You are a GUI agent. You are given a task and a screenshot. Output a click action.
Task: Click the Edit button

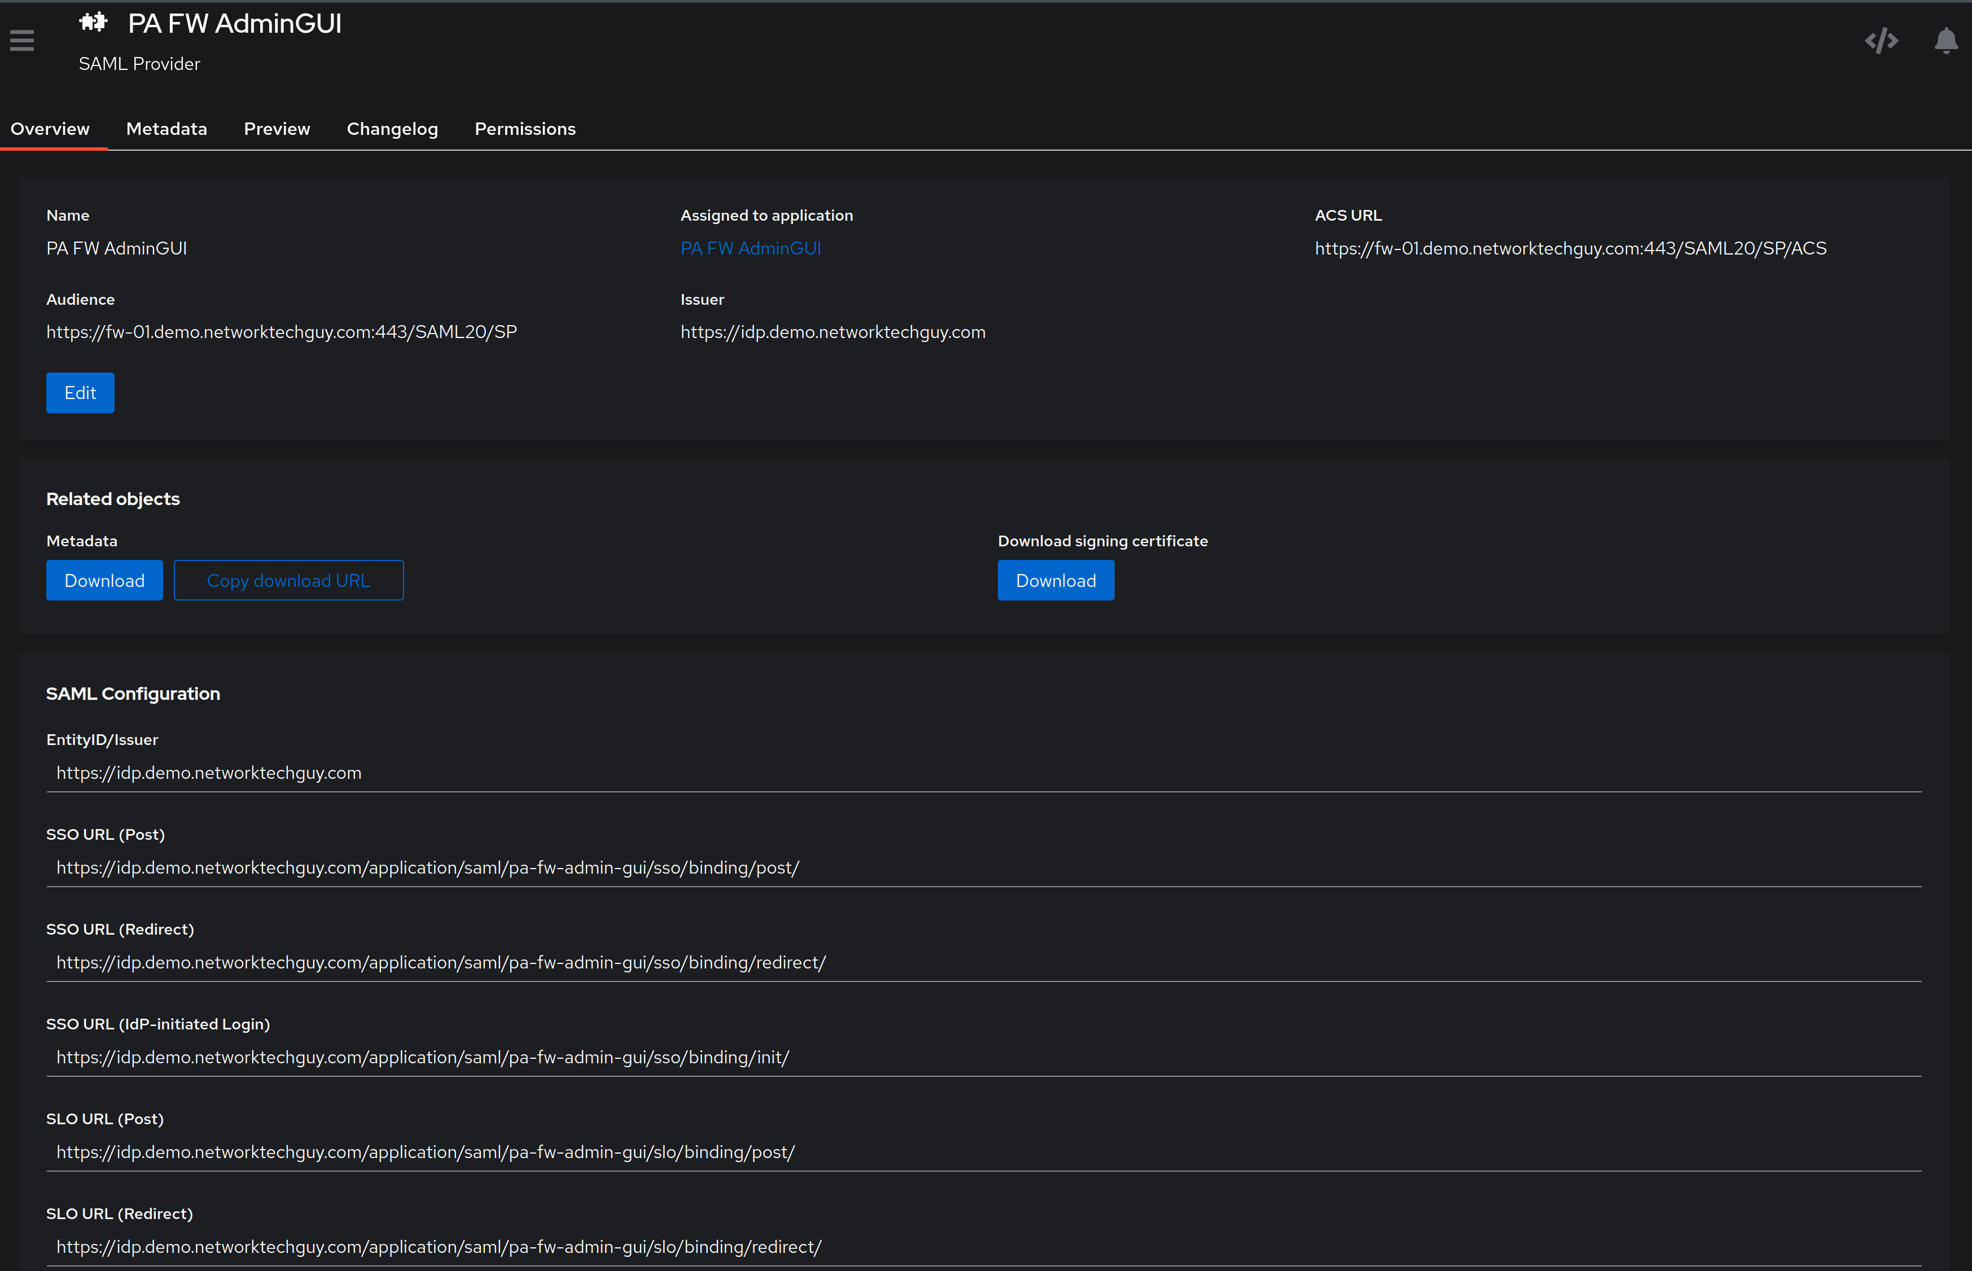[80, 393]
